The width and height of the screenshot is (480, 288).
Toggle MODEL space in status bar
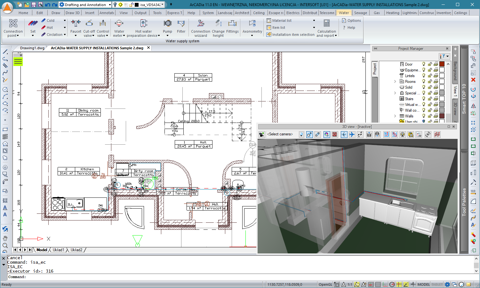(424, 284)
